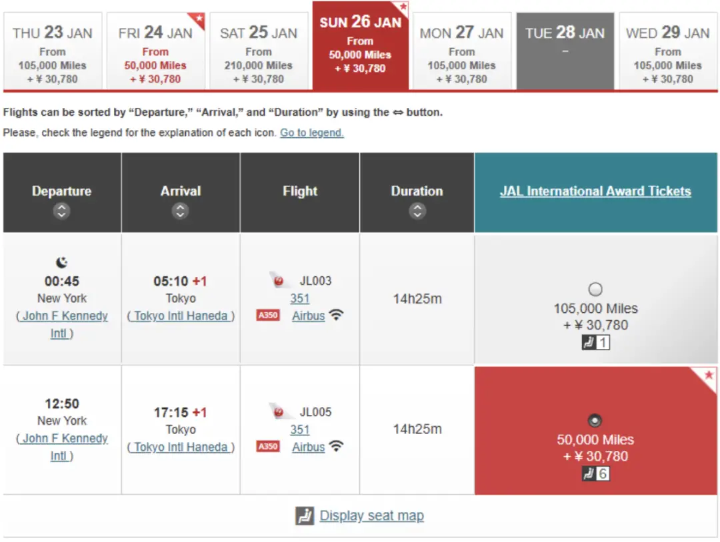Image resolution: width=720 pixels, height=542 pixels.
Task: Click seat icon under 50,000 Miles fare
Action: (x=588, y=474)
